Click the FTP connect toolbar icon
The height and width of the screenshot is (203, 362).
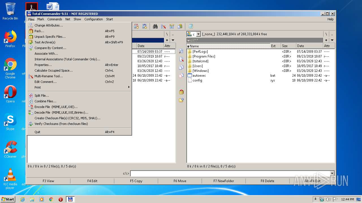point(136,26)
